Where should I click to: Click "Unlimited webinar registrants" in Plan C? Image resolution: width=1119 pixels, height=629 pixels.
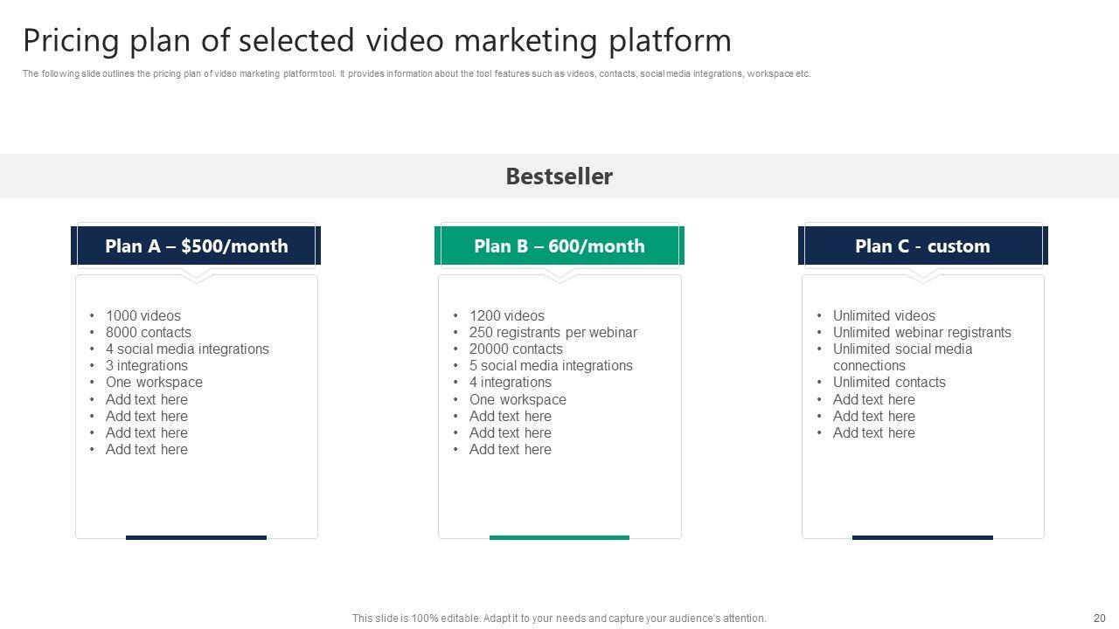[x=921, y=332]
